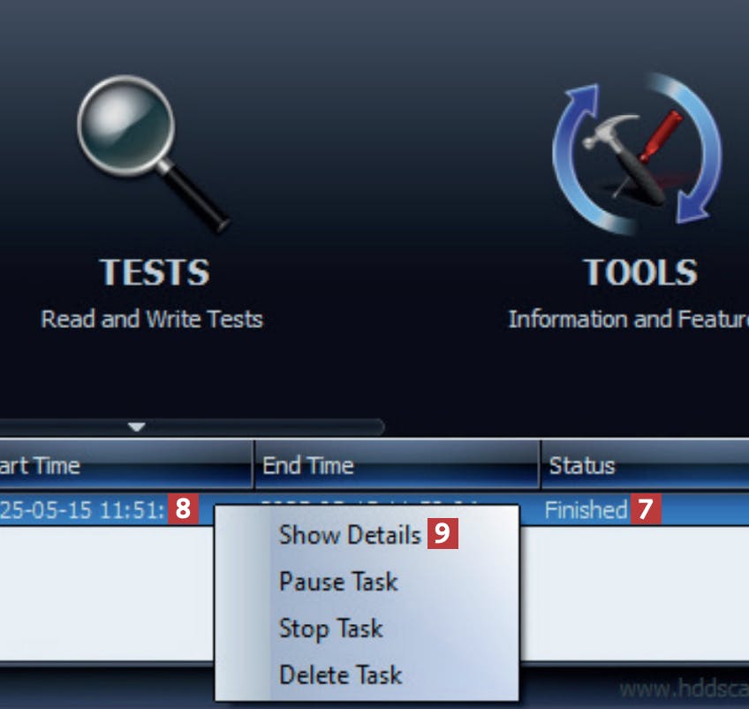Image resolution: width=749 pixels, height=709 pixels.
Task: Click the horizontal splitter bar above the task list
Action: pos(191,427)
